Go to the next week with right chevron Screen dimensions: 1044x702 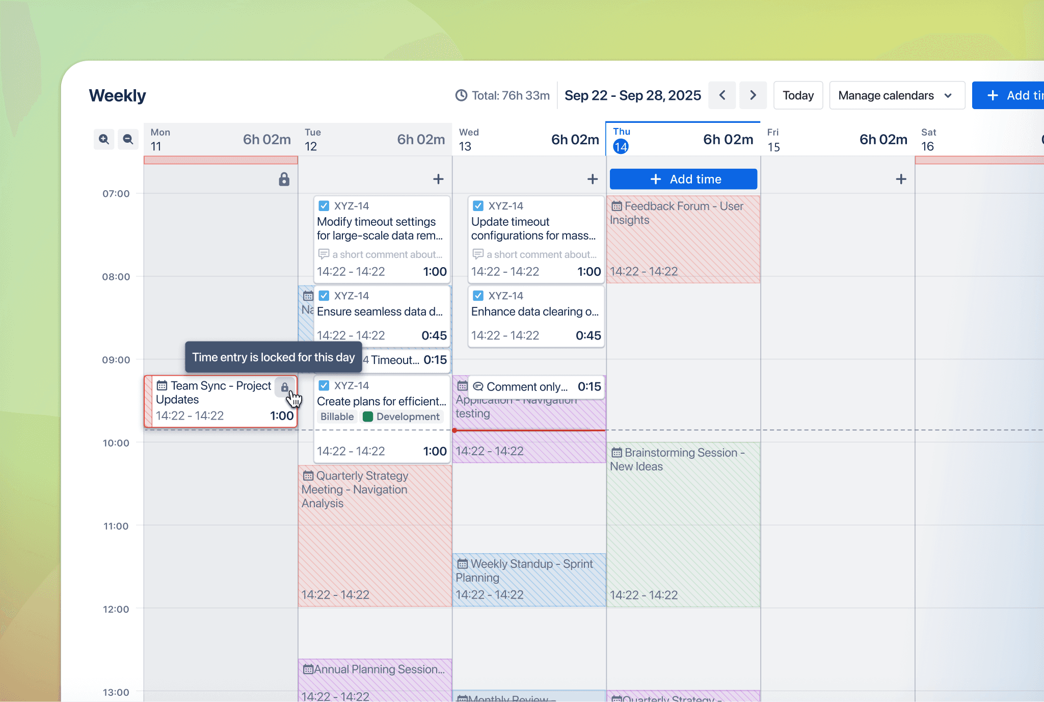coord(753,95)
